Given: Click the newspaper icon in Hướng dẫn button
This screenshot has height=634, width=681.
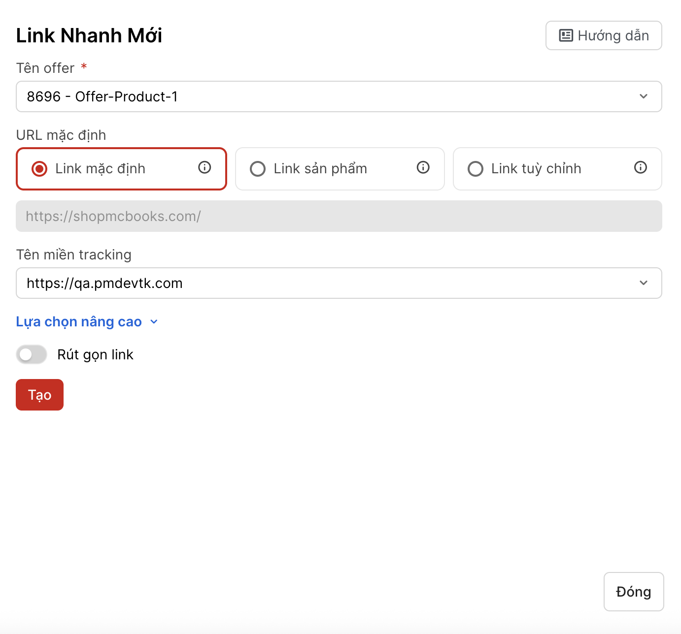Looking at the screenshot, I should tap(566, 35).
